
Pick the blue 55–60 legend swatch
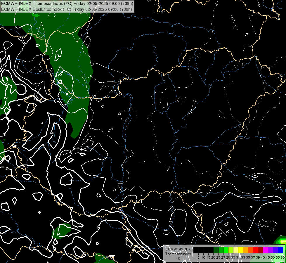(280, 250)
